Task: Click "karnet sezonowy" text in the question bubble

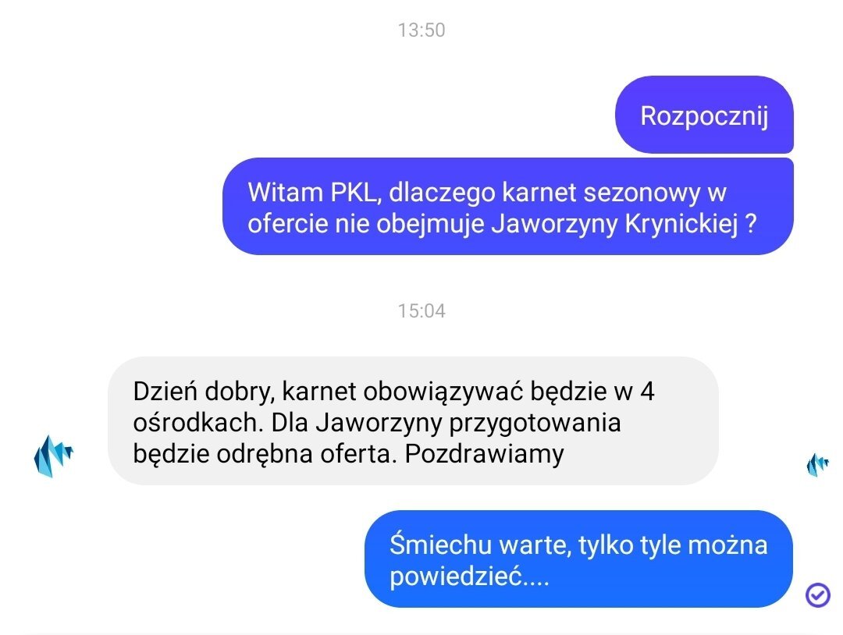Action: [544, 193]
